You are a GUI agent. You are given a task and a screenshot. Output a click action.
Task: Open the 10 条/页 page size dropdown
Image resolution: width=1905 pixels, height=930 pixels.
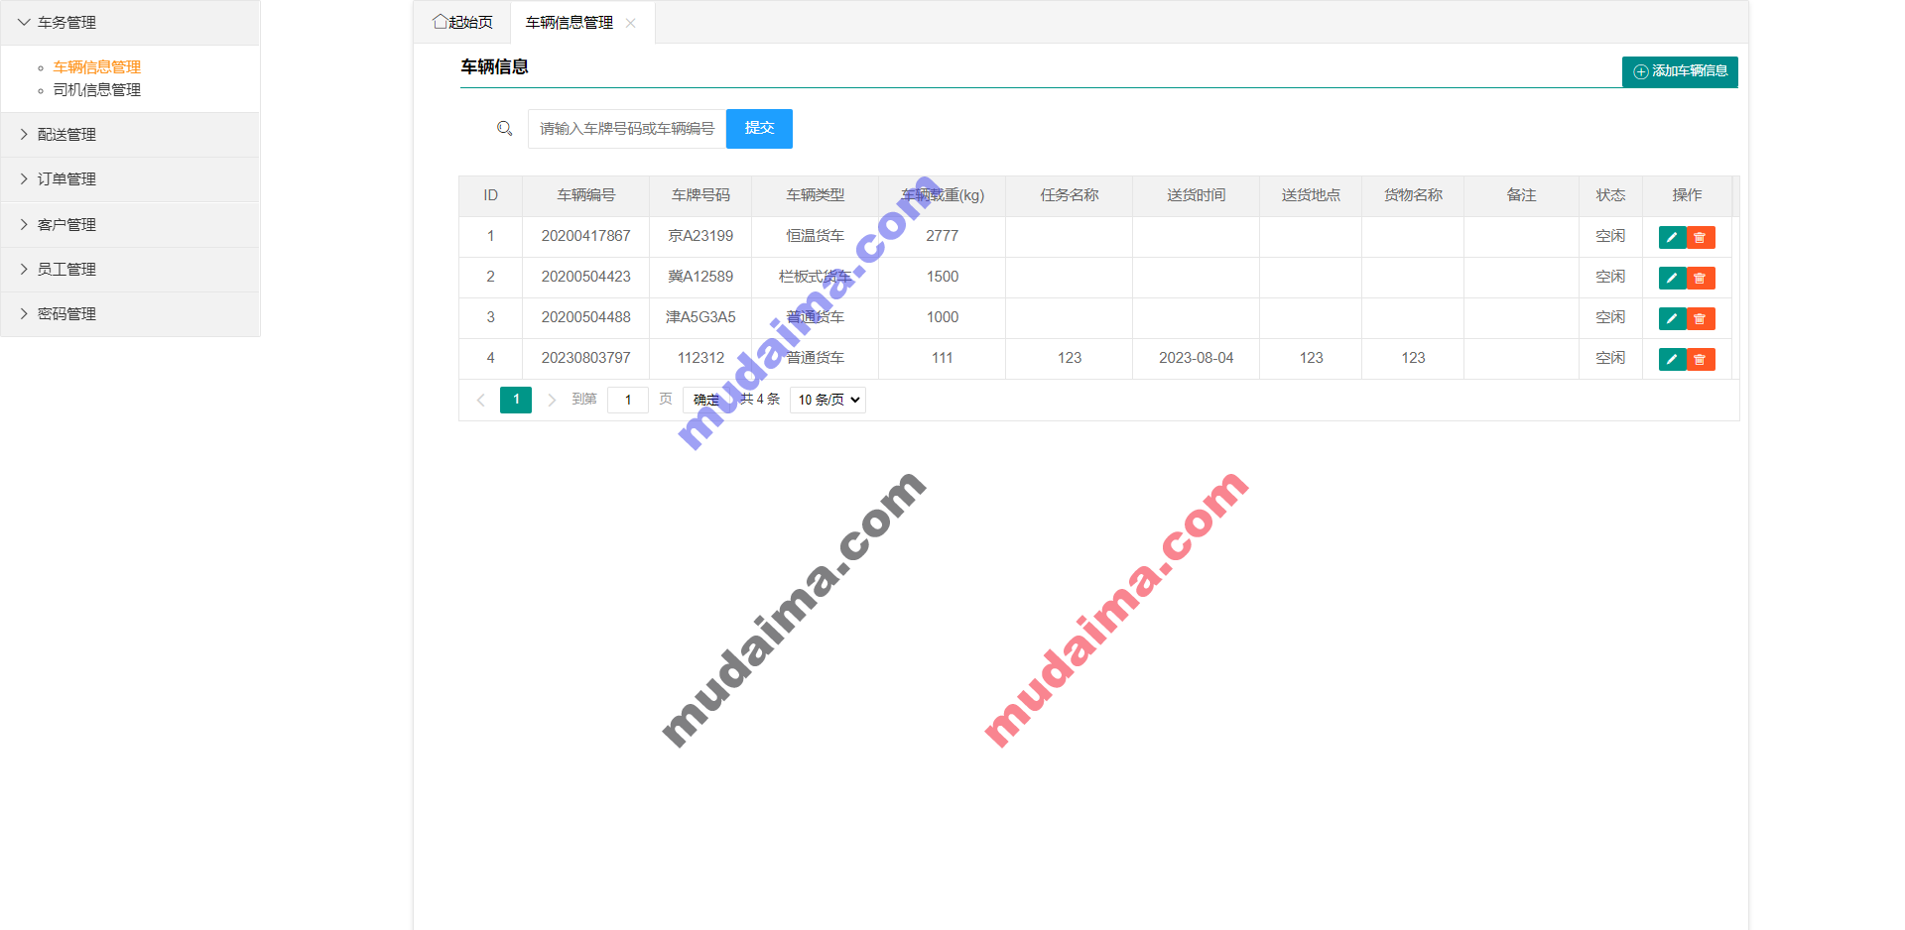pyautogui.click(x=827, y=400)
